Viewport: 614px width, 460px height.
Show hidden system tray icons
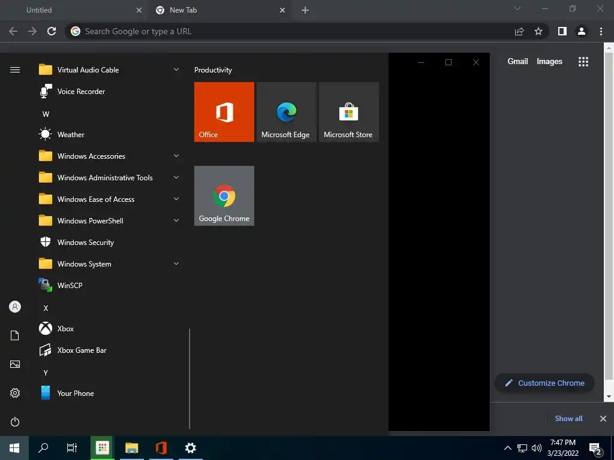pyautogui.click(x=507, y=448)
